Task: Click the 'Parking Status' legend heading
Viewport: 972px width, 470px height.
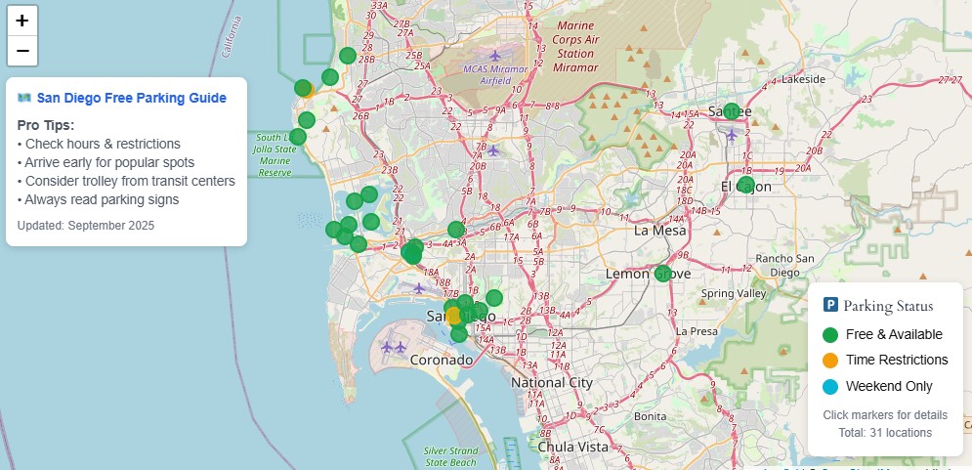Action: pyautogui.click(x=888, y=306)
